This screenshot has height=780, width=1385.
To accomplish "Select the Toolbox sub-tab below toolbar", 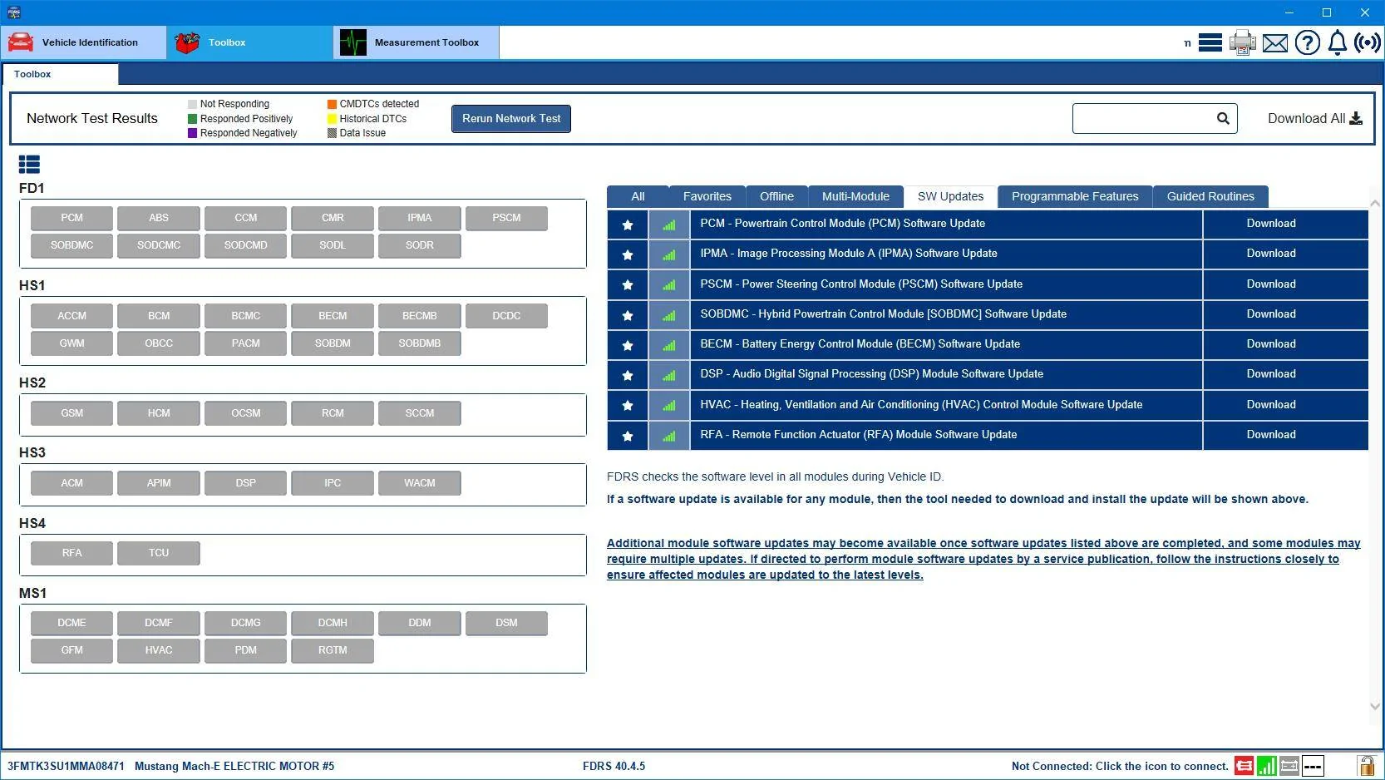I will 60,74.
